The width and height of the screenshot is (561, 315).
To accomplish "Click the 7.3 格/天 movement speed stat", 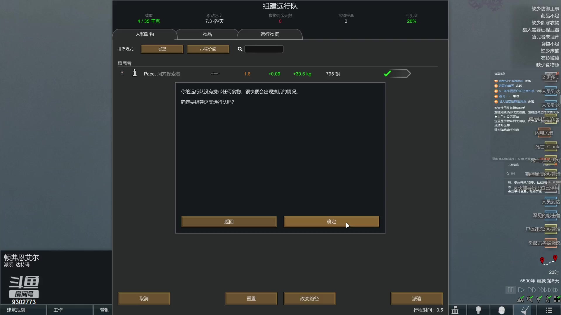I will pyautogui.click(x=214, y=21).
